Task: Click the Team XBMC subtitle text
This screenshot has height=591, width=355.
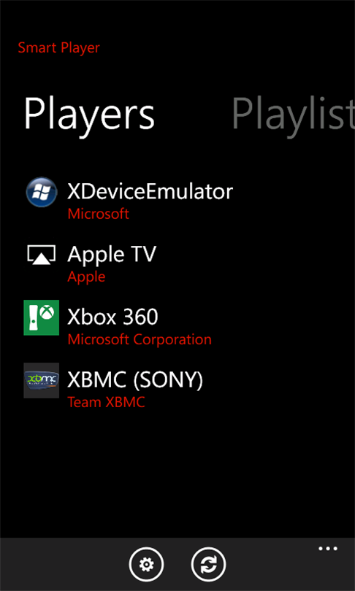Action: click(107, 402)
